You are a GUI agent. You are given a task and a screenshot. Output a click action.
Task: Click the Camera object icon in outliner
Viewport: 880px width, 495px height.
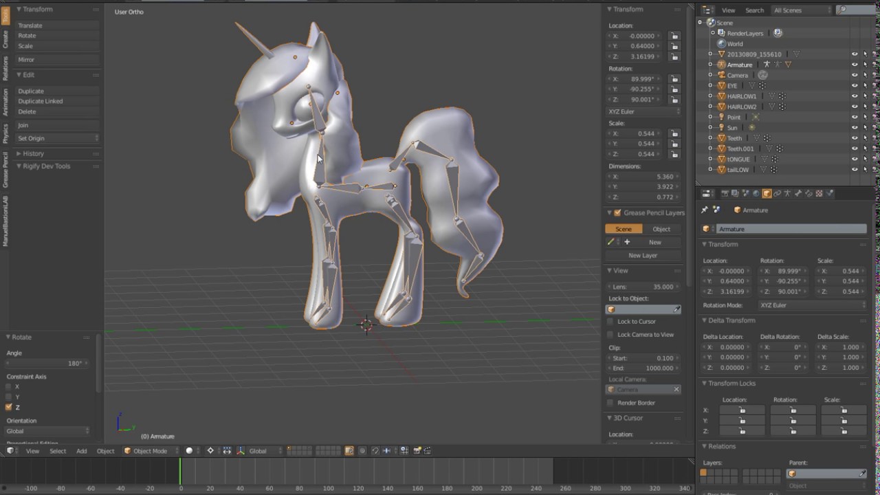(x=722, y=75)
